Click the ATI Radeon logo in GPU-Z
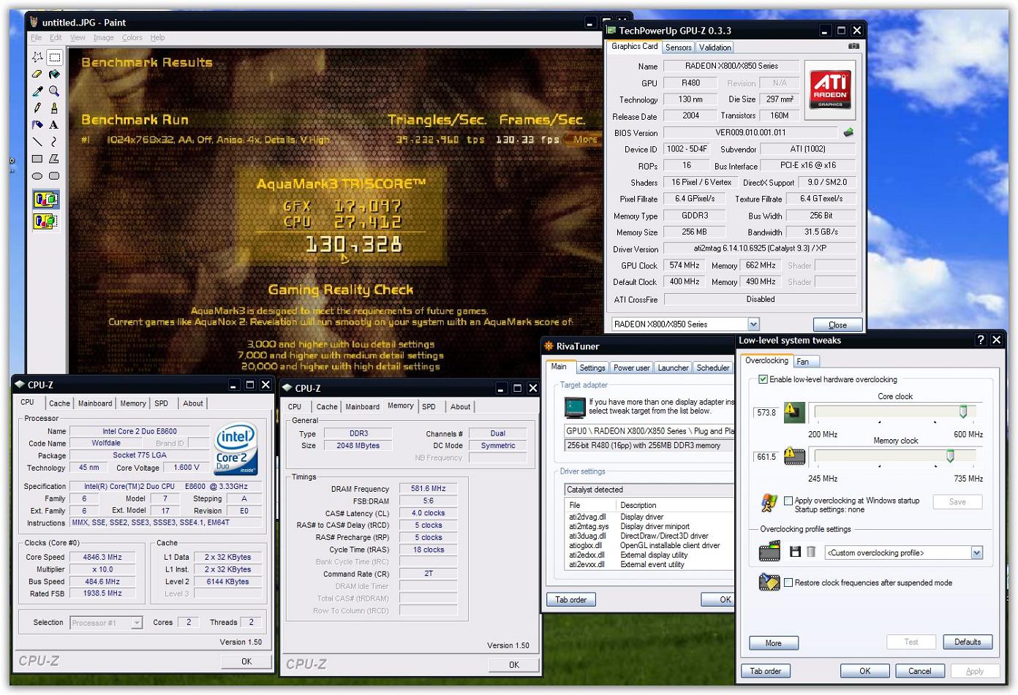Image resolution: width=1018 pixels, height=695 pixels. [831, 89]
